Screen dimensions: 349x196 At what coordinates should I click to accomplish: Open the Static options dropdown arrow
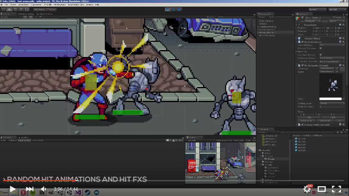click(x=344, y=18)
